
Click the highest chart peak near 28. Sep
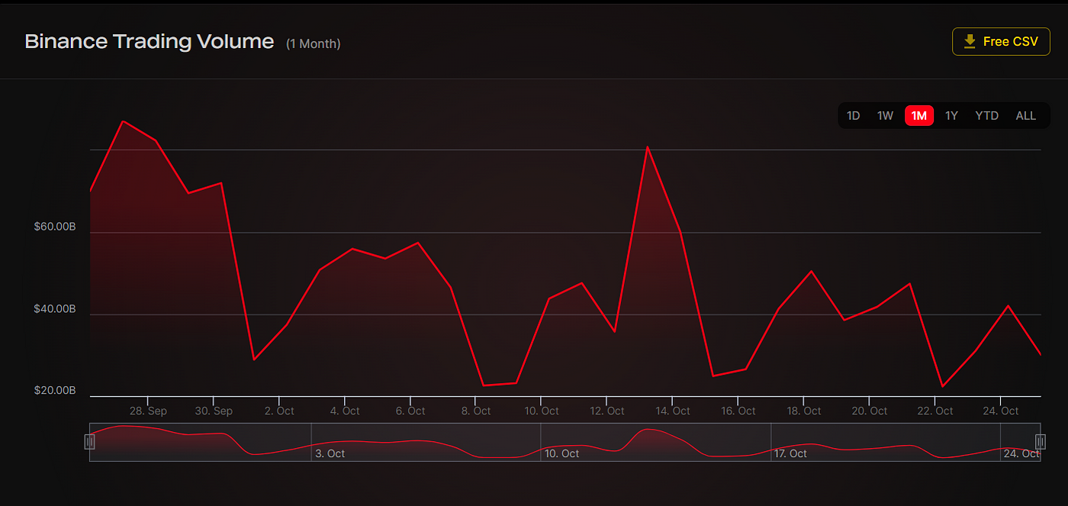tap(123, 121)
